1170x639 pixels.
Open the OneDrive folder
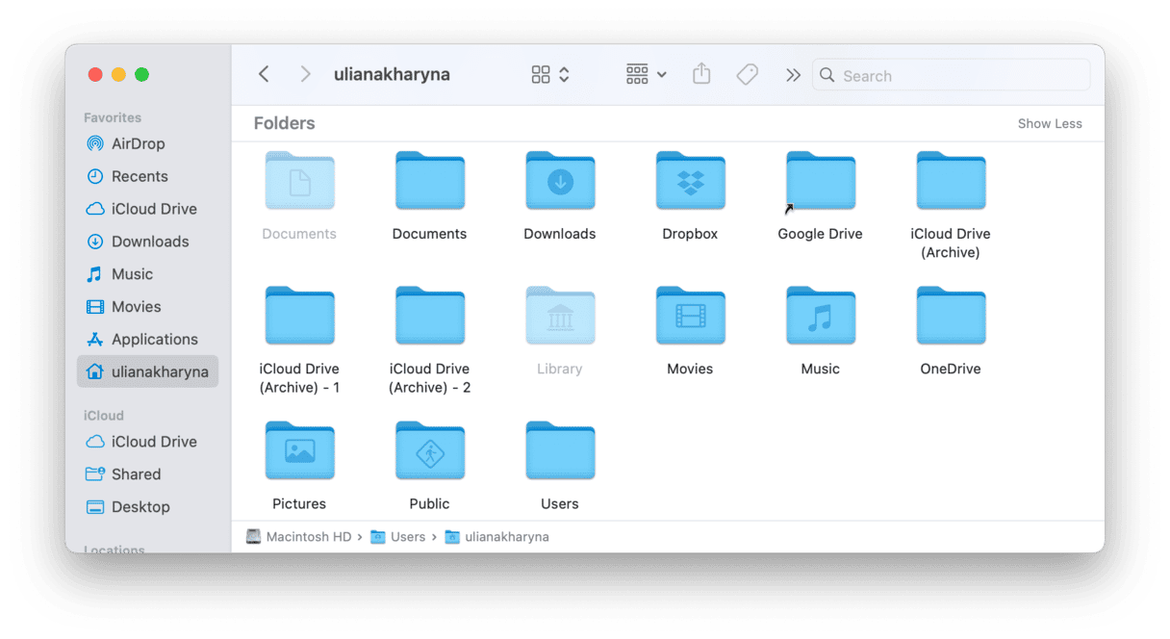click(x=950, y=317)
